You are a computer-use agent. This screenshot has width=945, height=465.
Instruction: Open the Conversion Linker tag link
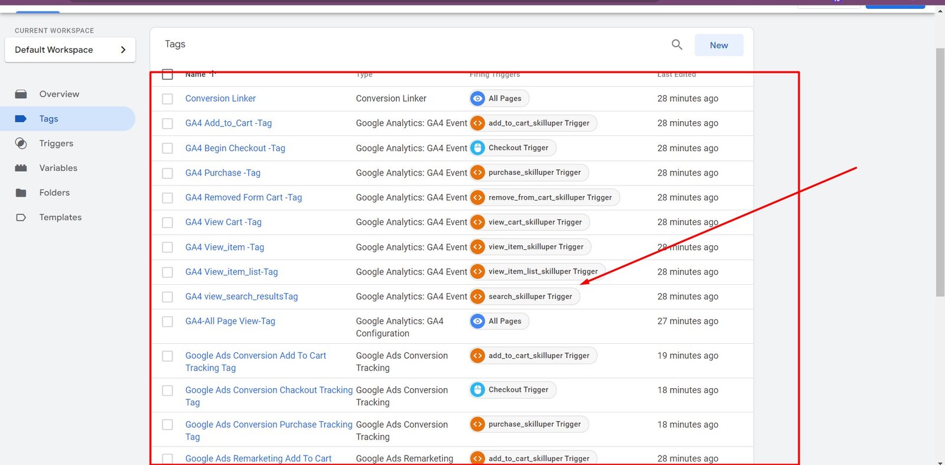[x=220, y=99]
